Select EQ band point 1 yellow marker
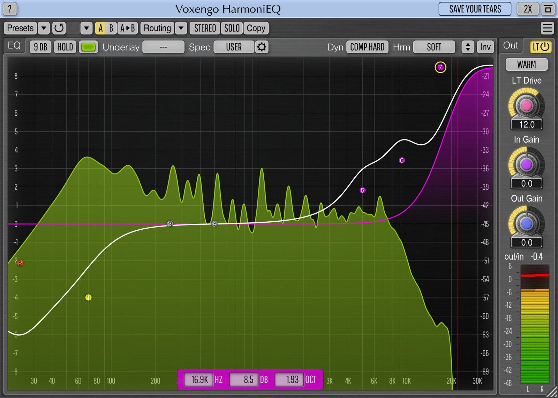 (88, 297)
